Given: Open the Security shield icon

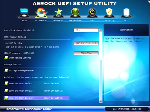Looking at the screenshot, I should pos(109,13).
